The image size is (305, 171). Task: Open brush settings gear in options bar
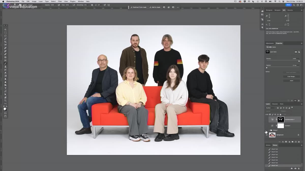pyautogui.click(x=92, y=5)
